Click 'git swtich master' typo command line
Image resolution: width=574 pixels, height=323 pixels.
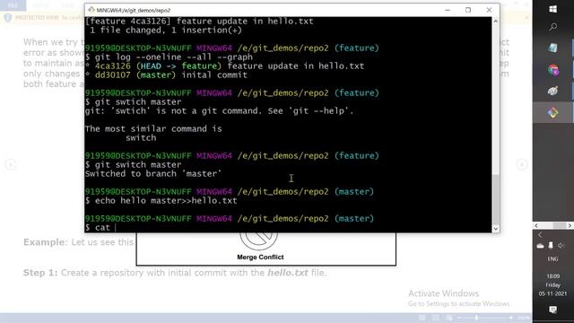coord(134,101)
